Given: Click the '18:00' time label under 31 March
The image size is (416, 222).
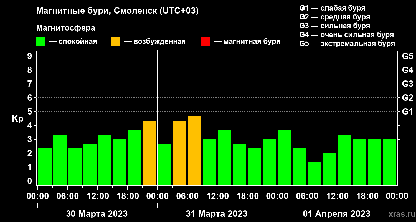Looking at the screenshot, I should pos(247,196).
